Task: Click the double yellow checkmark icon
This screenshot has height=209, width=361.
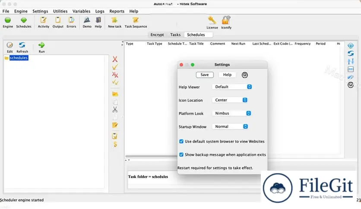Action: (x=115, y=82)
